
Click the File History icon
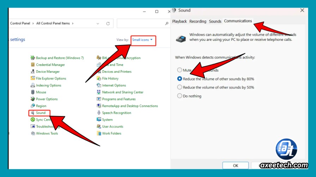99,78
